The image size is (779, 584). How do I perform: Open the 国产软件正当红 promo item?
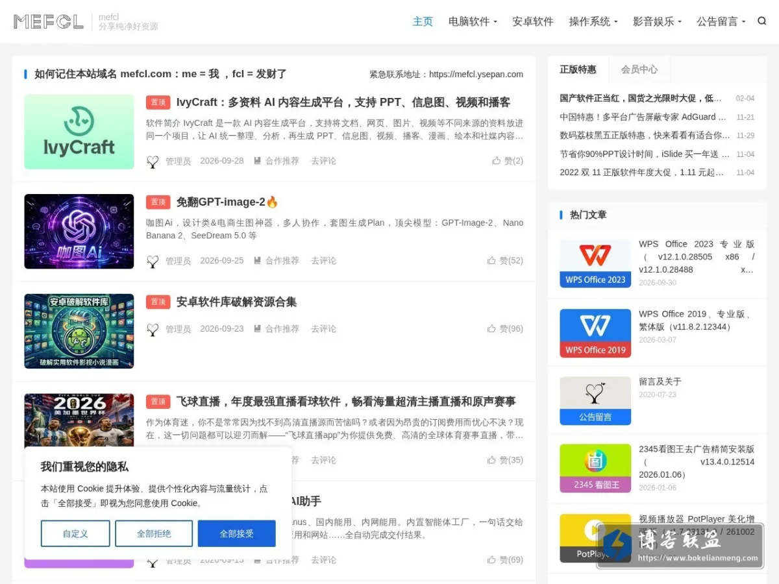(x=641, y=99)
